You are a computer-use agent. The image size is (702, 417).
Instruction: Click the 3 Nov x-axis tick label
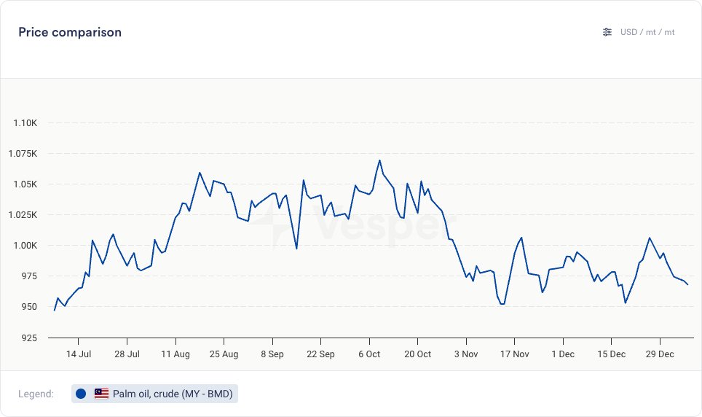tap(466, 354)
